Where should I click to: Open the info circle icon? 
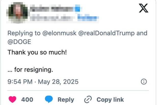144,82
